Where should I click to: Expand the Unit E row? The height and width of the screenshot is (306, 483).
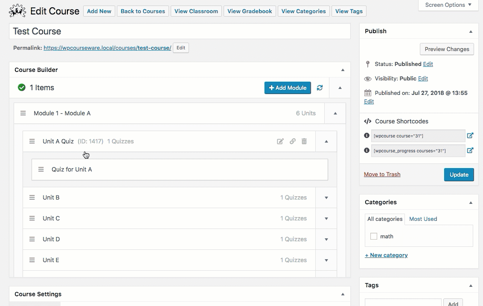tap(326, 260)
